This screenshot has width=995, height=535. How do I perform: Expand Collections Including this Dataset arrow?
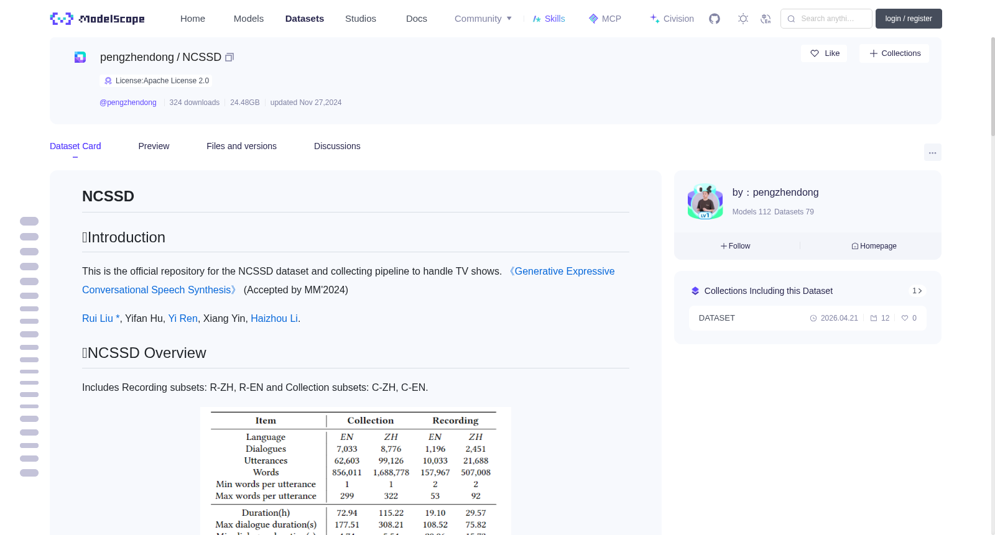[x=917, y=291]
